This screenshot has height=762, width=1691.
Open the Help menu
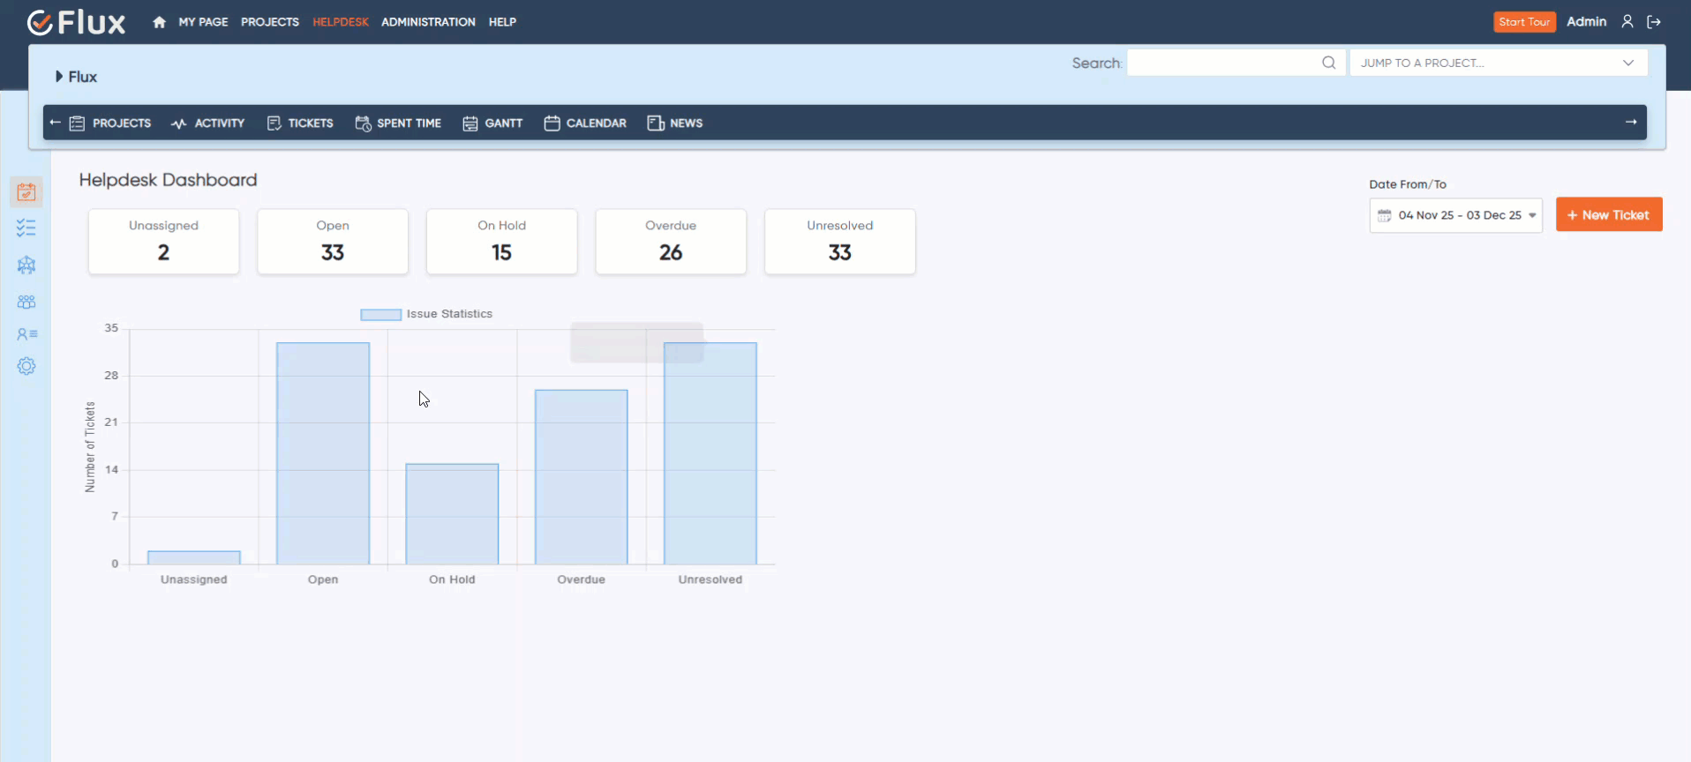(502, 22)
